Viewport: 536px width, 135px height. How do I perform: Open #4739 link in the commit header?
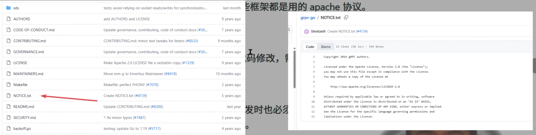pos(362,31)
